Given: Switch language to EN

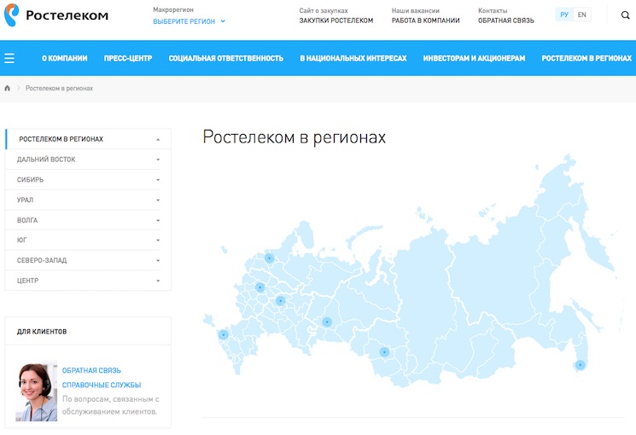Looking at the screenshot, I should pos(581,15).
